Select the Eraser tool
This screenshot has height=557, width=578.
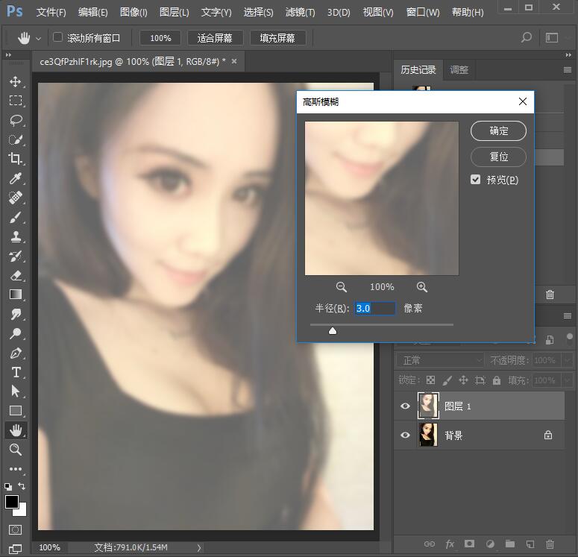pos(16,275)
